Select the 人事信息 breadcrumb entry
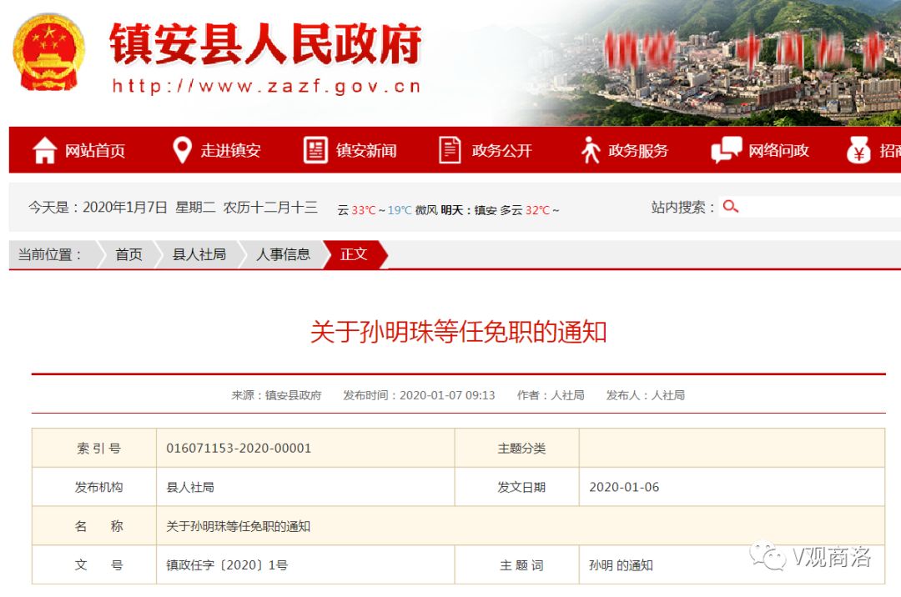The width and height of the screenshot is (901, 597). pos(284,255)
